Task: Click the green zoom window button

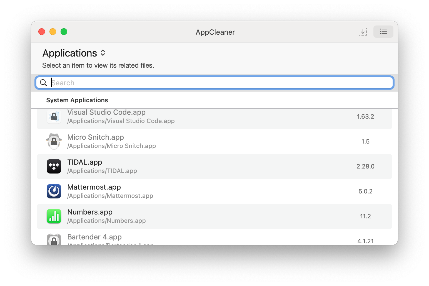Action: point(64,32)
